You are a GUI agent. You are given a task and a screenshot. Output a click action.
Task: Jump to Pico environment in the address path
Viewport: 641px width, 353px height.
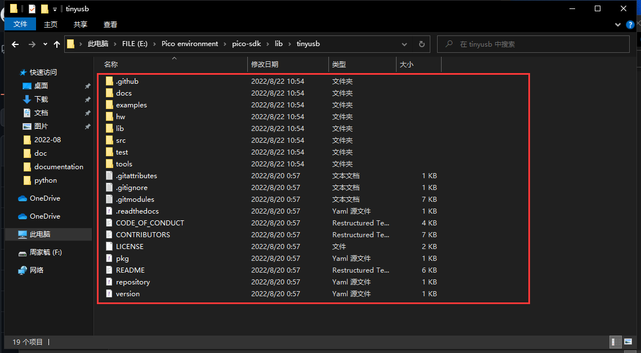click(x=190, y=44)
